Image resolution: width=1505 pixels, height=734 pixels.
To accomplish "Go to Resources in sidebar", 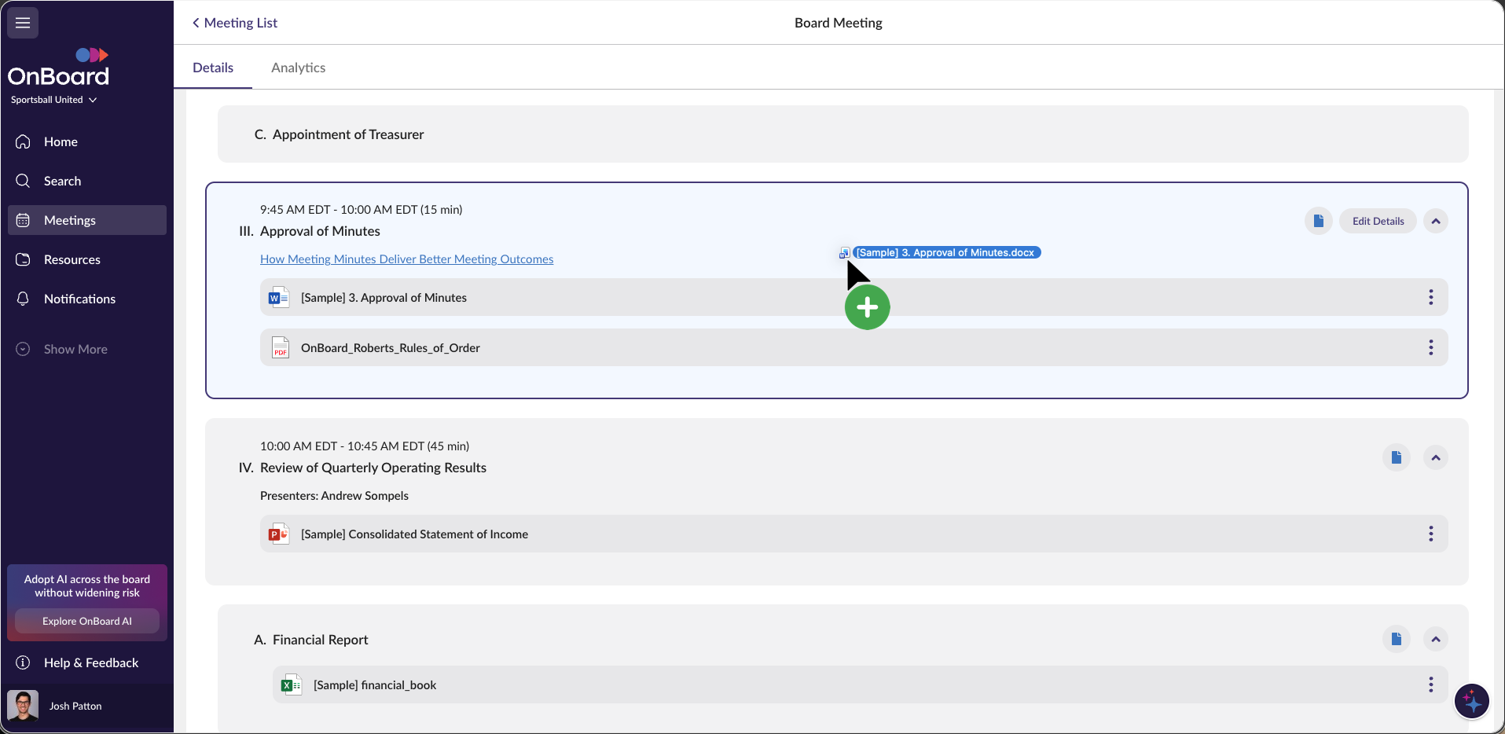I will click(72, 259).
